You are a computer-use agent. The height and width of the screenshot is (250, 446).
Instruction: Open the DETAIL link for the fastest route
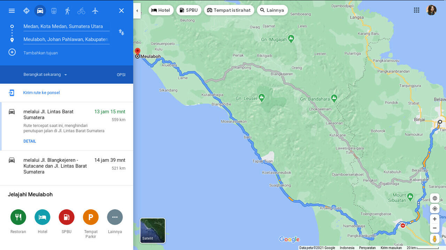pos(30,141)
